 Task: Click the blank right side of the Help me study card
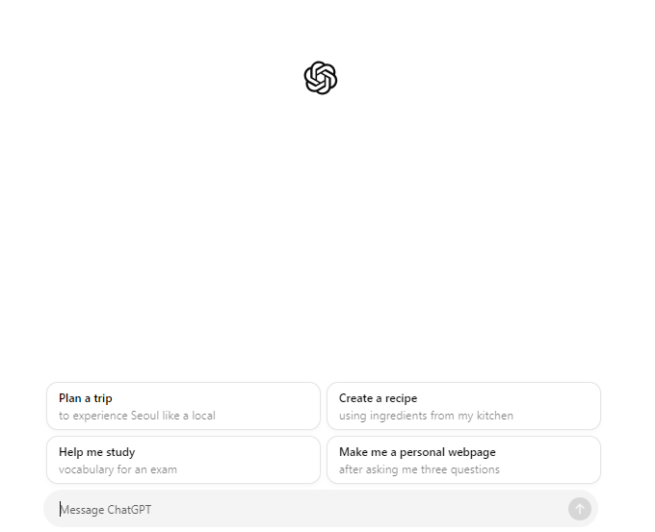click(x=250, y=460)
